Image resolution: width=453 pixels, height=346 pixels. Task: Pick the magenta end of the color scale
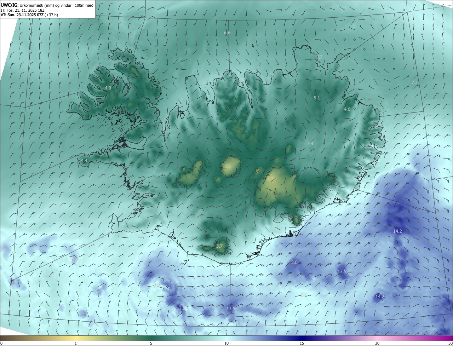[x=444, y=338]
